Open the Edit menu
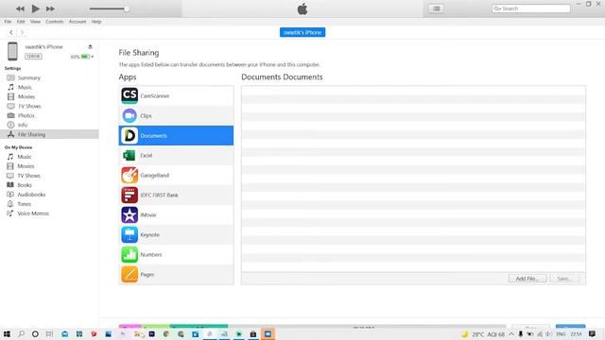The height and width of the screenshot is (340, 605). click(21, 22)
